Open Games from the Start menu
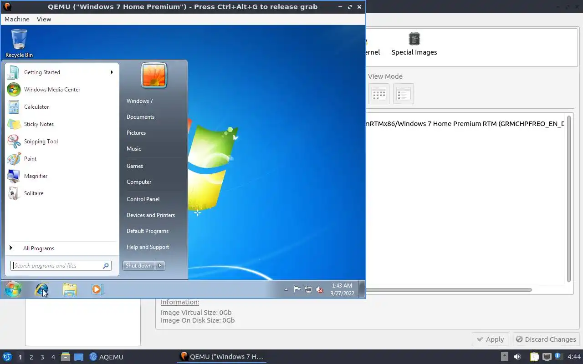Screen dimensions: 583x364 coord(135,166)
